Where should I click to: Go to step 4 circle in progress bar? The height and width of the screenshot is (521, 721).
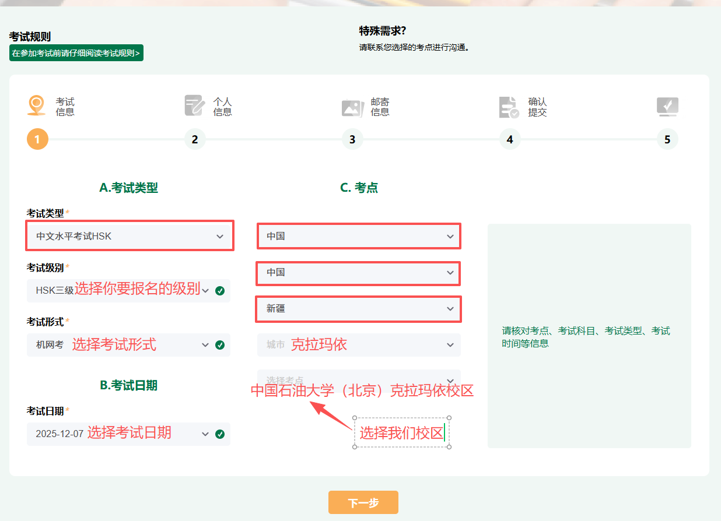510,139
